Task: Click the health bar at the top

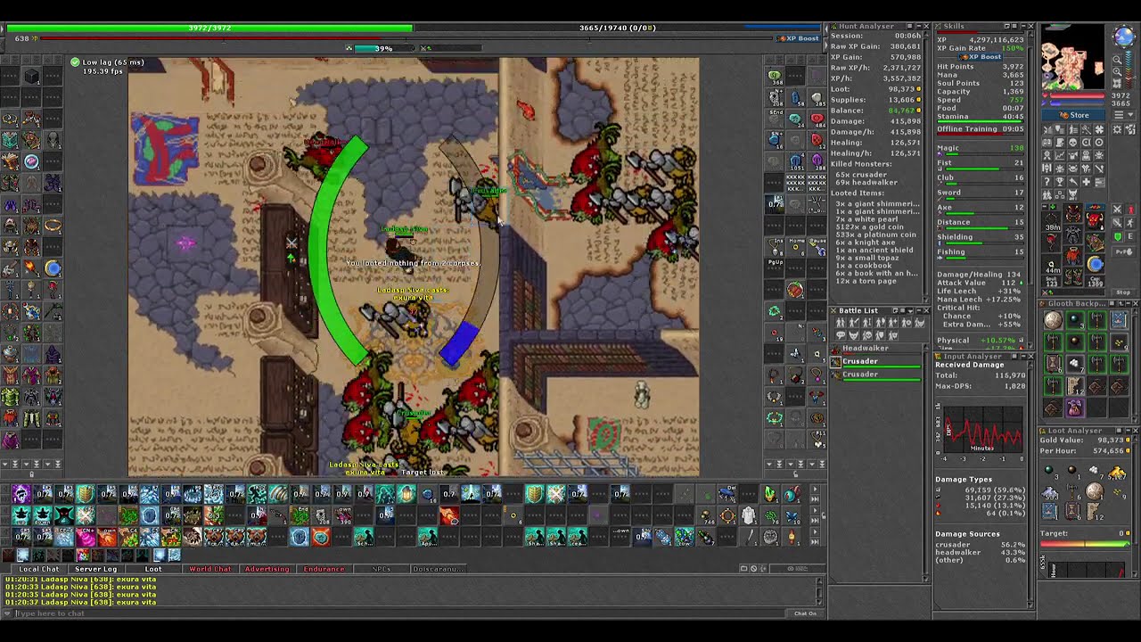Action: [x=209, y=28]
